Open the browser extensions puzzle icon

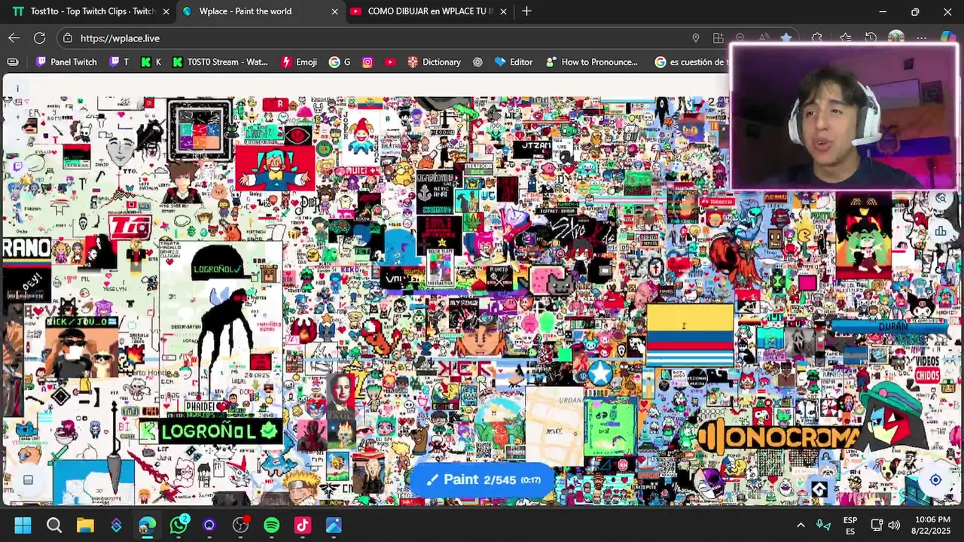pos(817,38)
